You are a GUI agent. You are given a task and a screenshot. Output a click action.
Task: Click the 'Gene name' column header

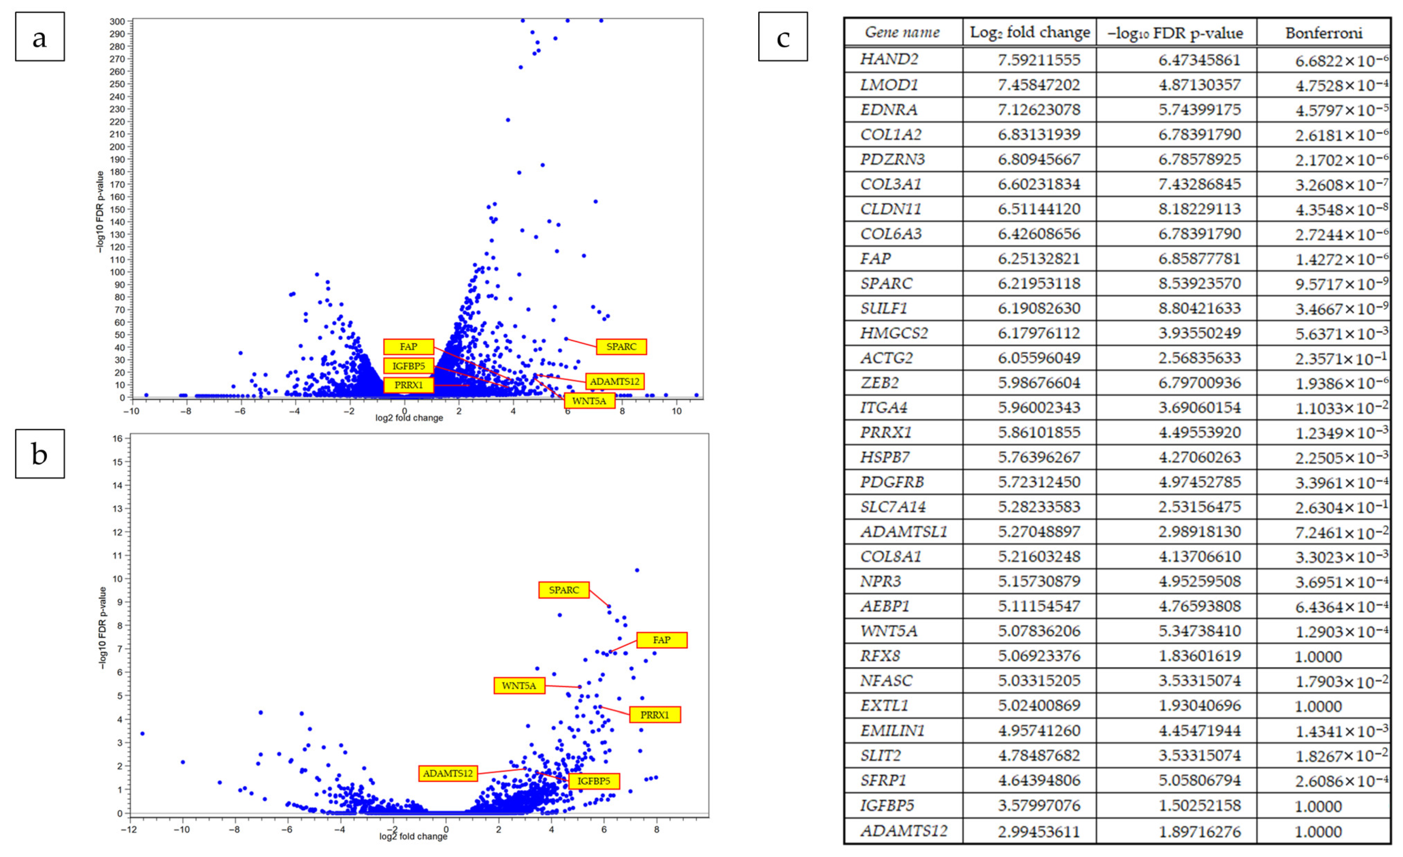coord(902,32)
